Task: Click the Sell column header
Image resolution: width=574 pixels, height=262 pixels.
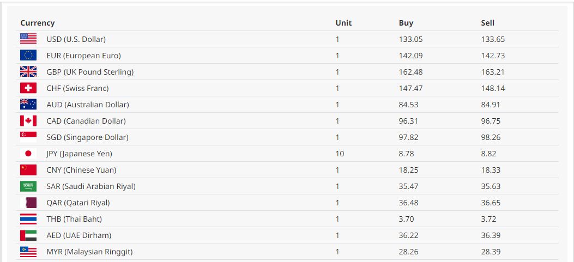Action: [x=487, y=23]
